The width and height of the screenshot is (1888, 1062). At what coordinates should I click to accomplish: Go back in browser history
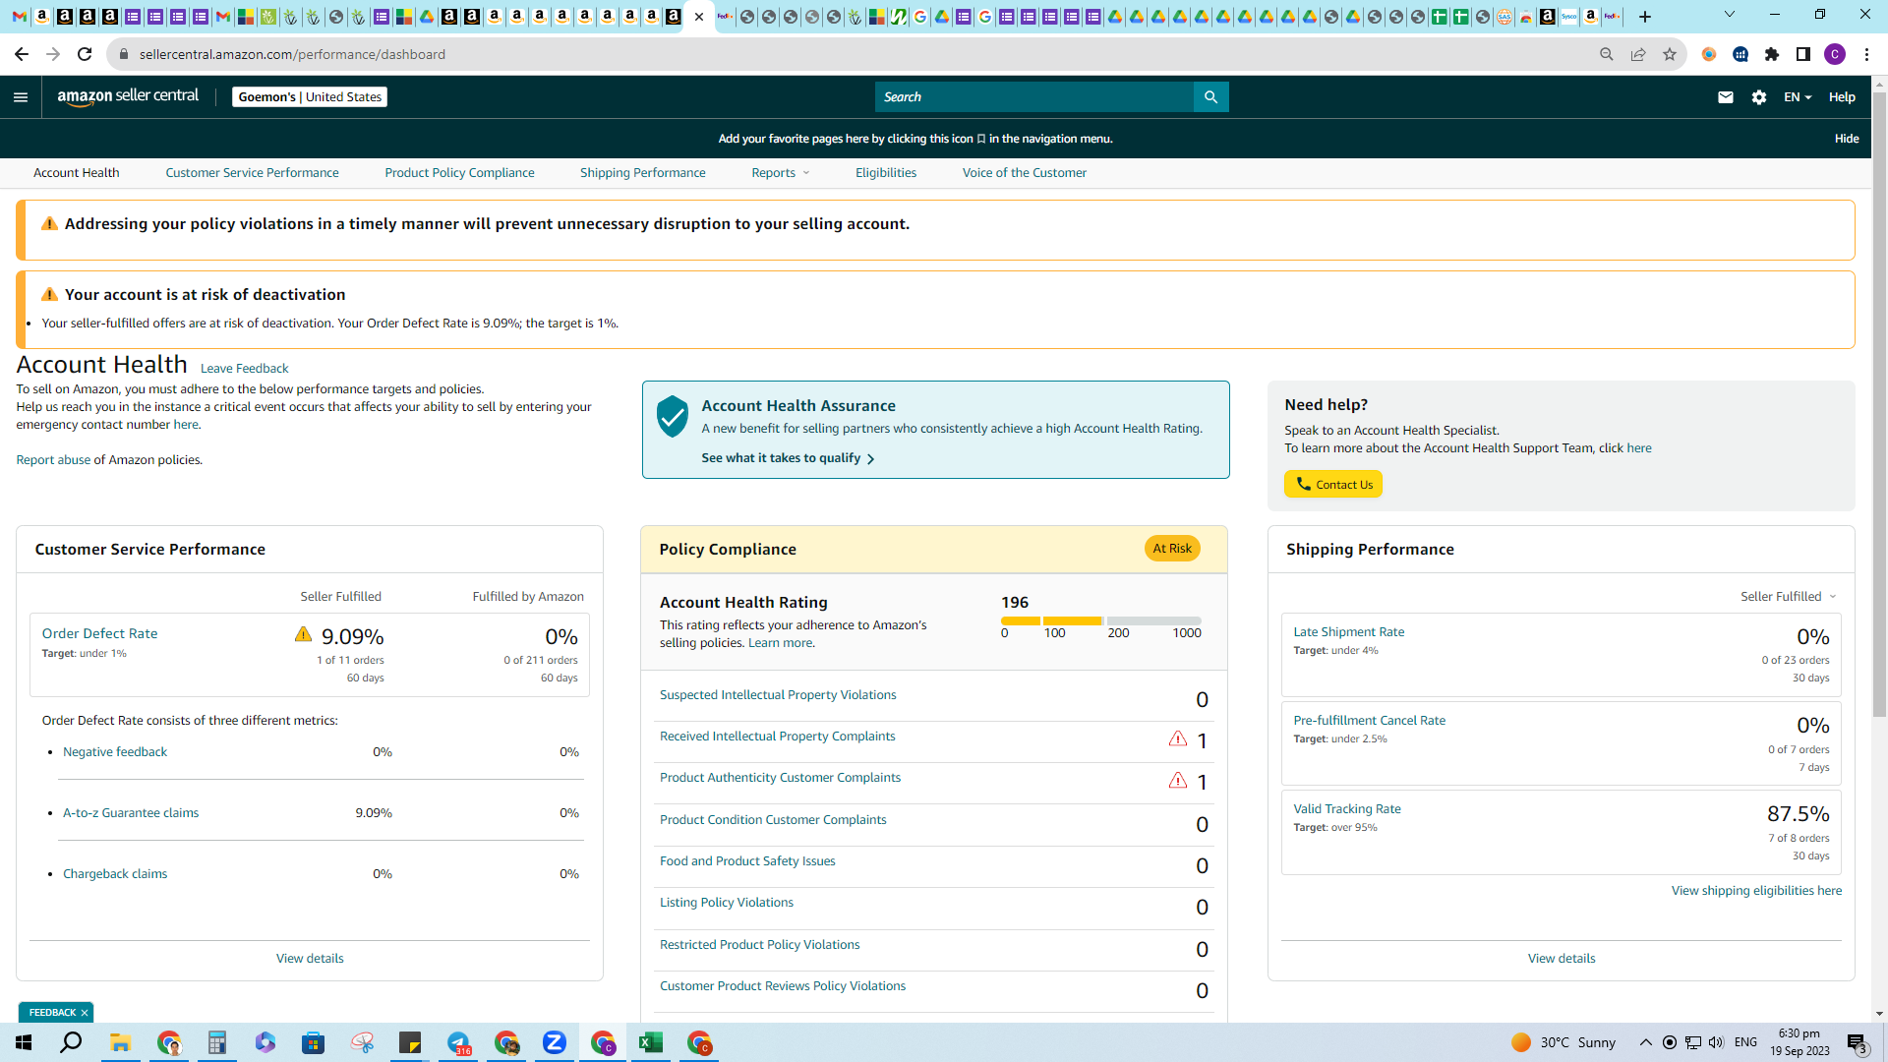pyautogui.click(x=22, y=54)
